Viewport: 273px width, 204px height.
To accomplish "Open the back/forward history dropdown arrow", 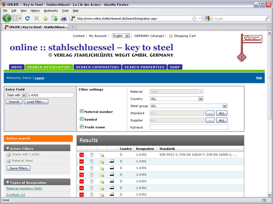I will coord(20,18).
